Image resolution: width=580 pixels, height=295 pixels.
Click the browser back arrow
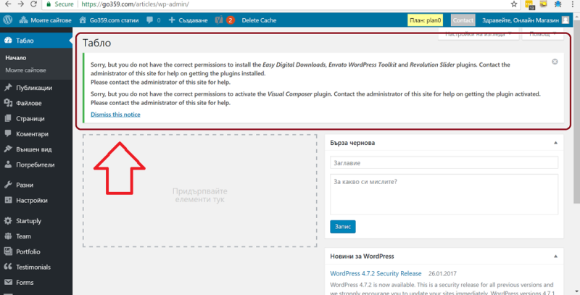point(8,4)
